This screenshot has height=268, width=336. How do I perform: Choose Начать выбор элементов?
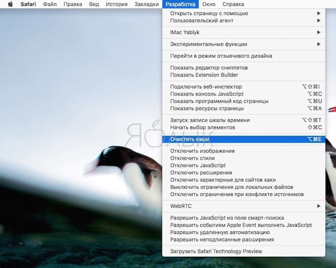(244, 127)
